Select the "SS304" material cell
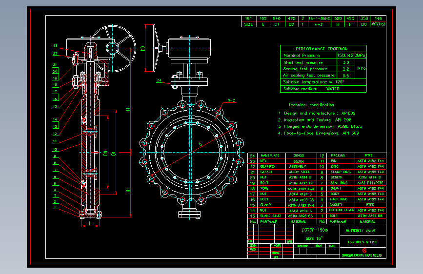Viewport: 423px width, 274px height. tap(299, 161)
